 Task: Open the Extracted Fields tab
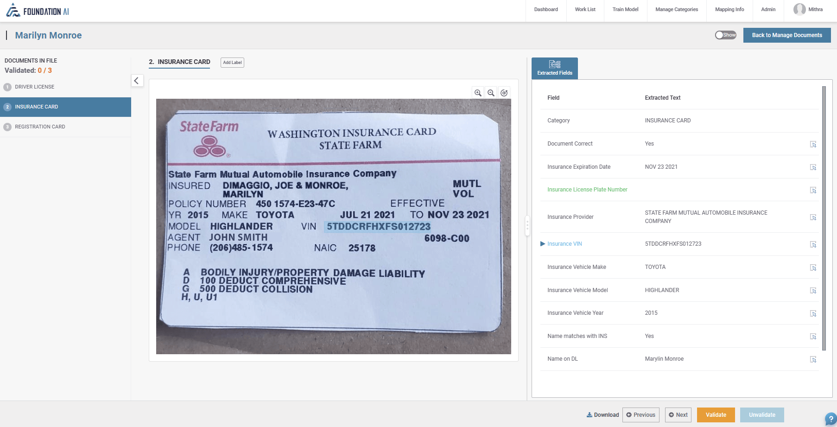(555, 68)
